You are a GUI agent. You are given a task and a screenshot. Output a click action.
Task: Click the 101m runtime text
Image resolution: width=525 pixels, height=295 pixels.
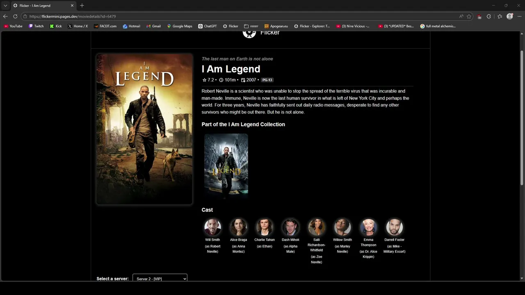tap(227, 80)
